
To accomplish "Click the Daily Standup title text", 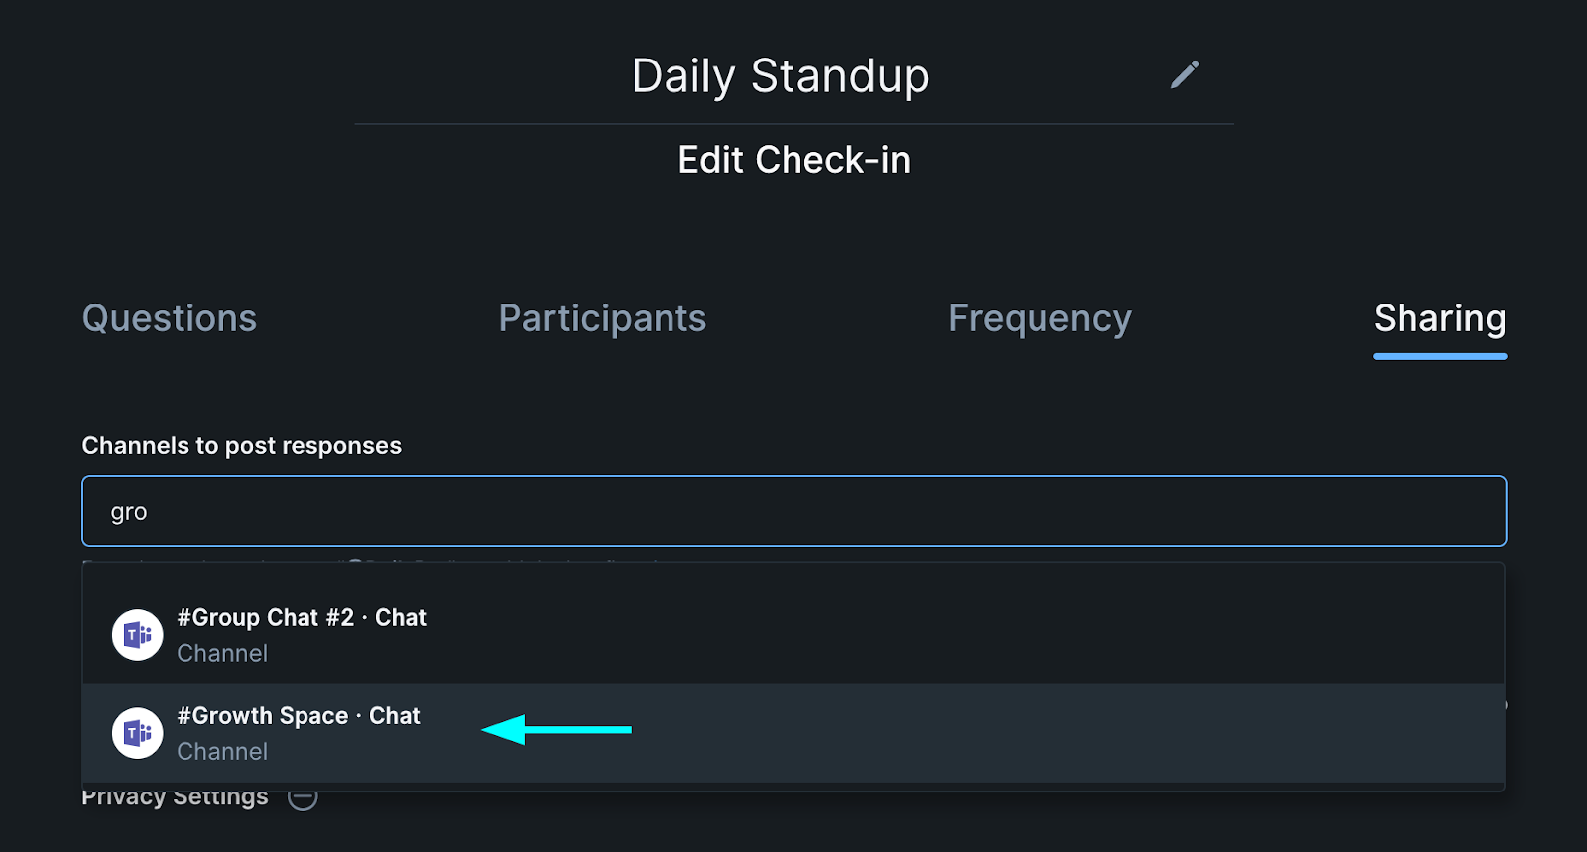I will pyautogui.click(x=781, y=76).
